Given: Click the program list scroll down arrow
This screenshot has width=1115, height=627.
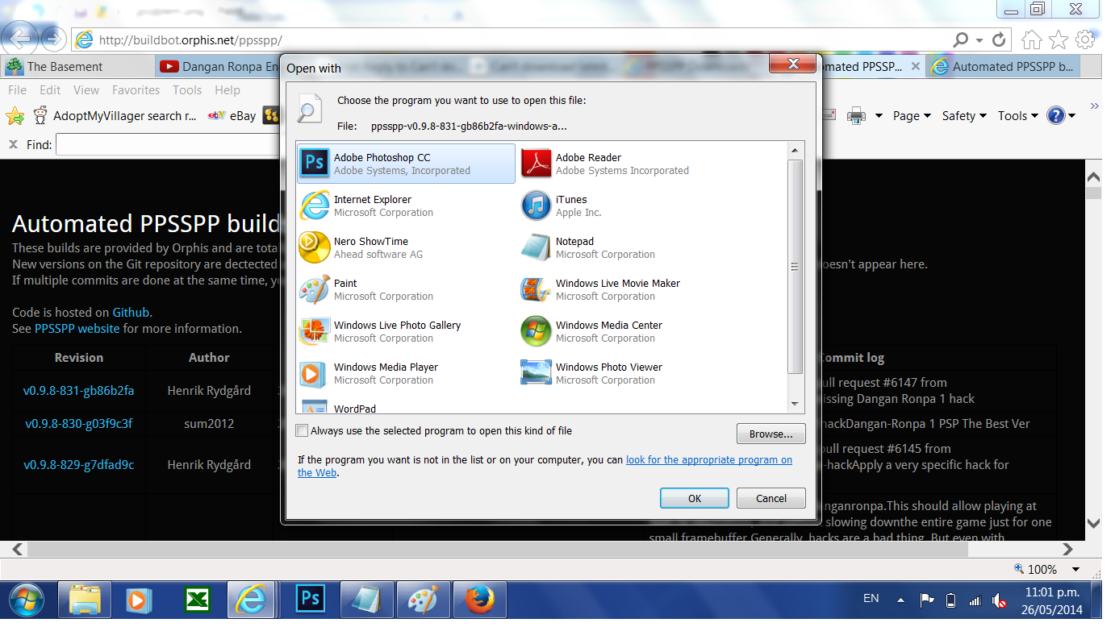Looking at the screenshot, I should coord(794,404).
